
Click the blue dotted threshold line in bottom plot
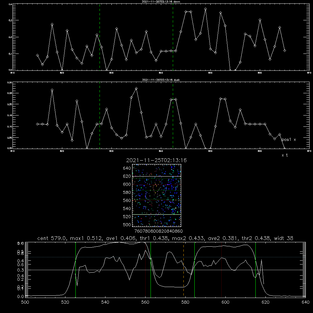165,257
